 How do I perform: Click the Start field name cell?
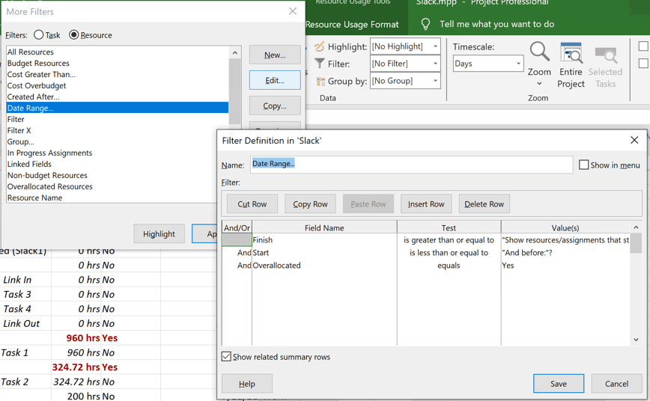[324, 253]
